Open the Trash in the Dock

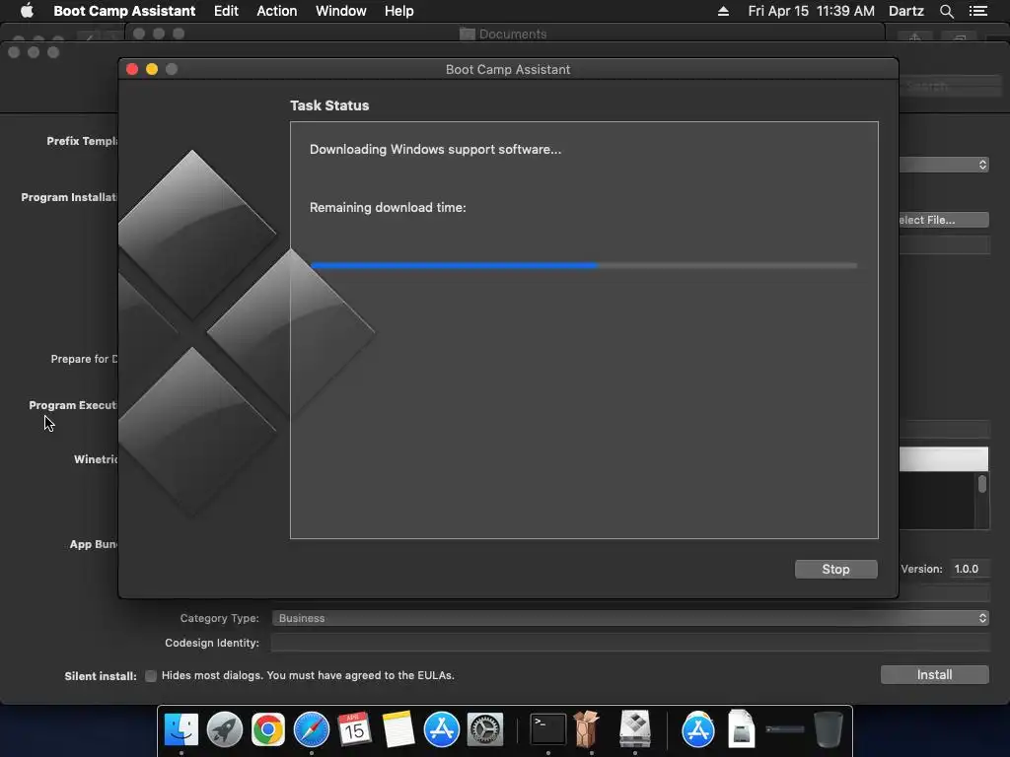coord(829,729)
